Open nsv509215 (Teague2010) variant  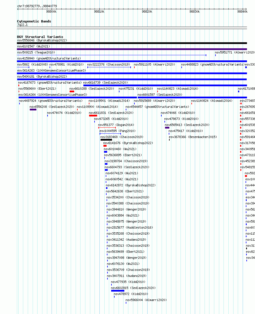click(x=36, y=52)
